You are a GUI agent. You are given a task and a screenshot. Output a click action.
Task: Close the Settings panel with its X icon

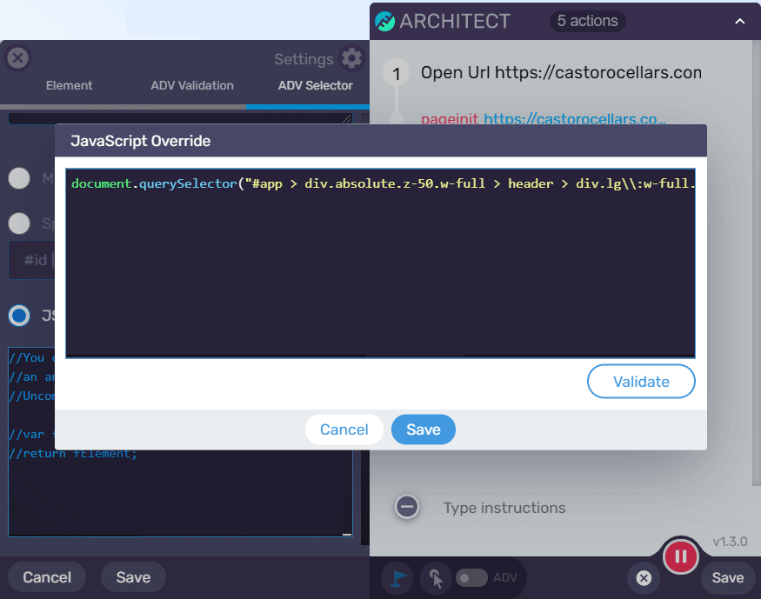coord(17,58)
